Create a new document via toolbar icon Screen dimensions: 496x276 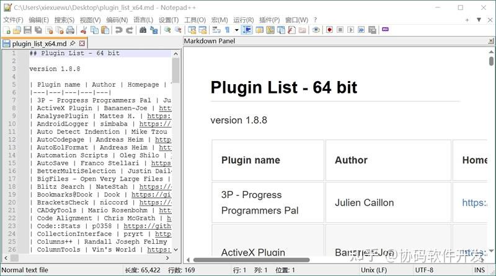pyautogui.click(x=7, y=30)
